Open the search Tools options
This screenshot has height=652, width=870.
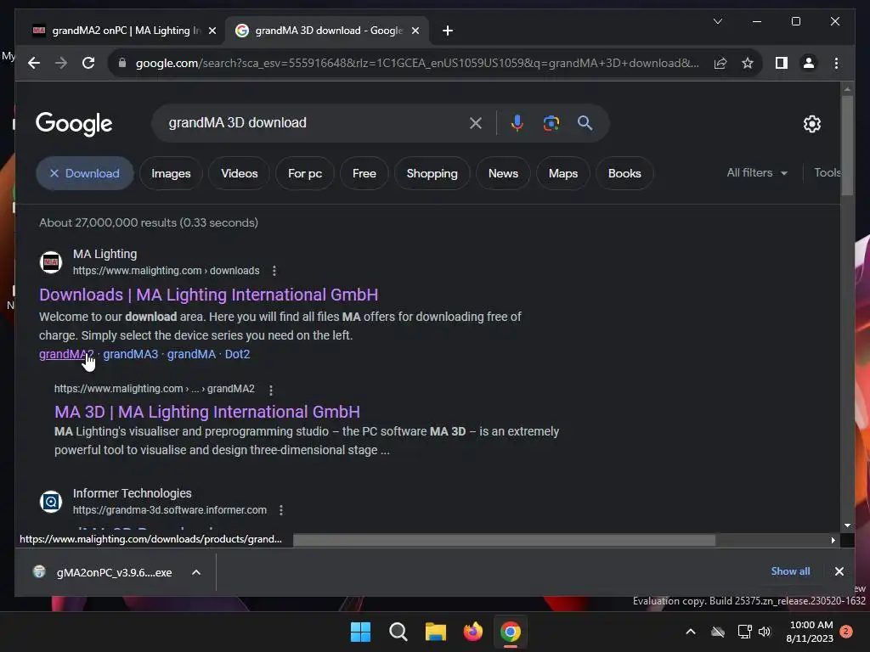point(827,173)
